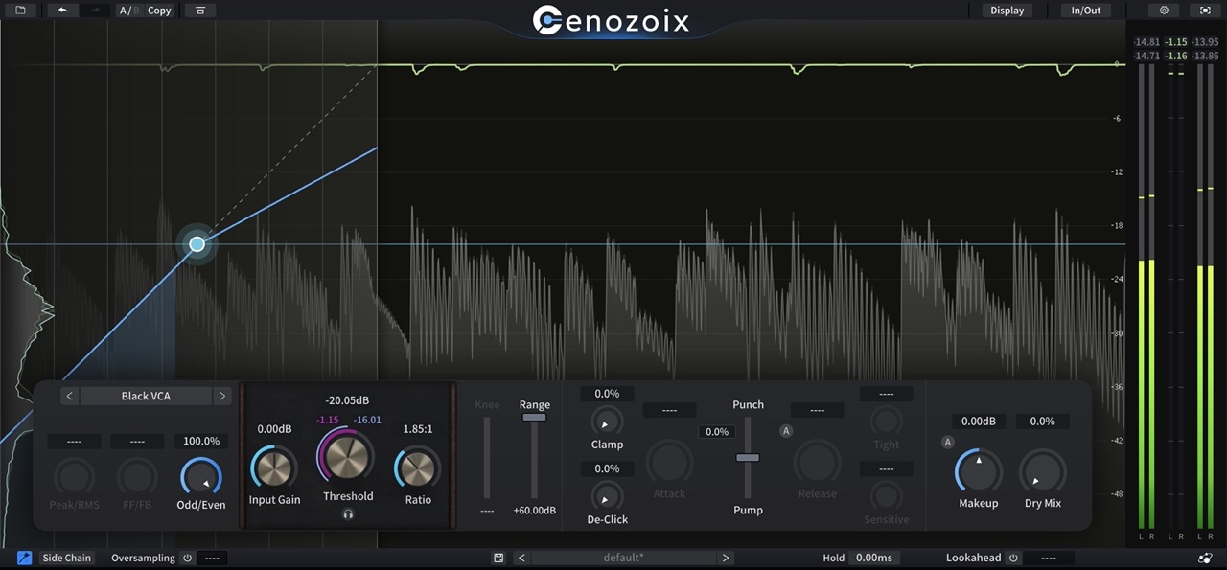Click the undo arrow icon

(62, 10)
